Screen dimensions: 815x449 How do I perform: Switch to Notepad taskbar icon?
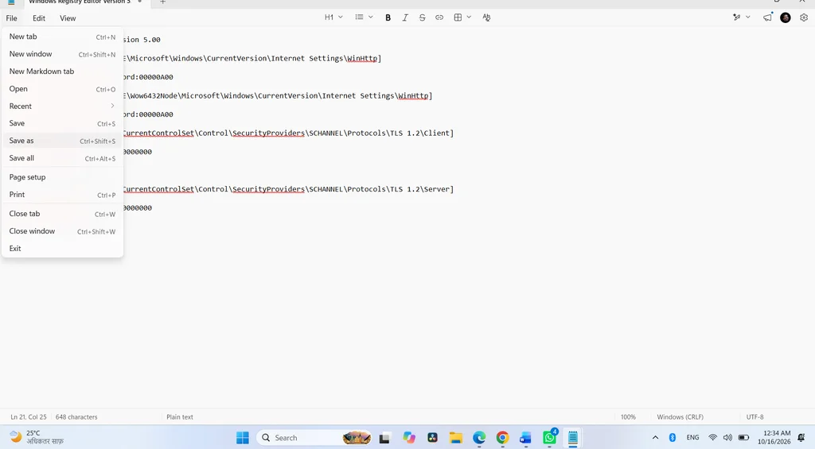[x=573, y=438]
